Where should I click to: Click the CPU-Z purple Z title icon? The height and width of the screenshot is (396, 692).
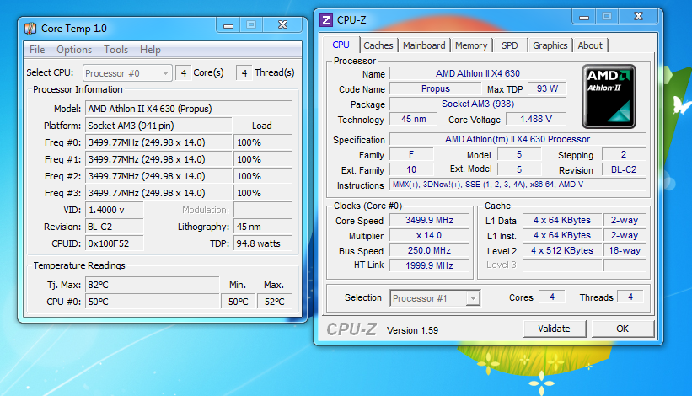point(326,20)
